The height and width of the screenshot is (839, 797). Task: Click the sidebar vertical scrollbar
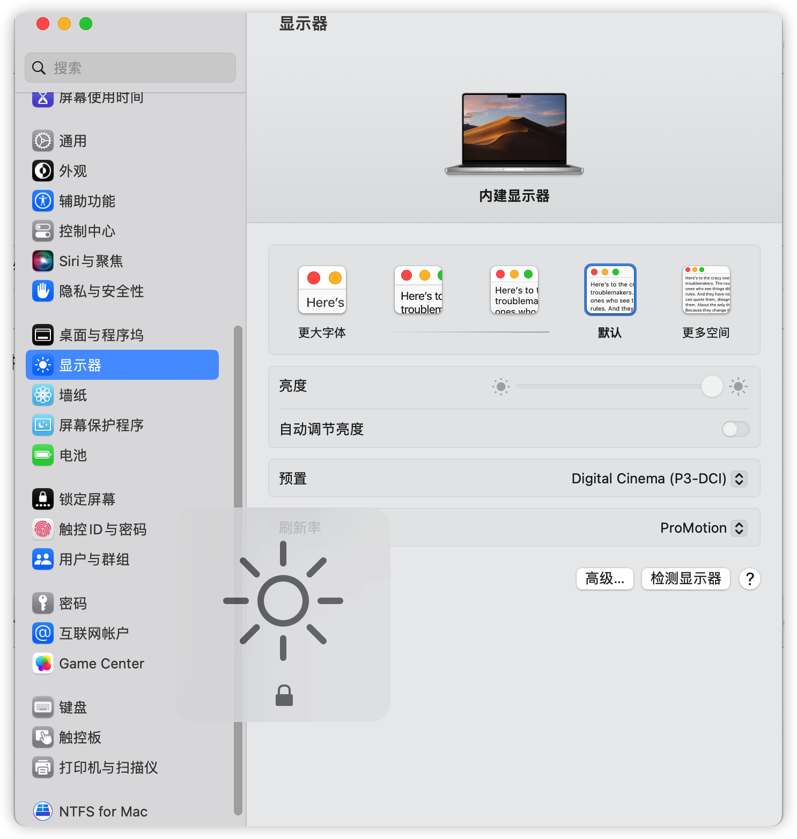238,571
